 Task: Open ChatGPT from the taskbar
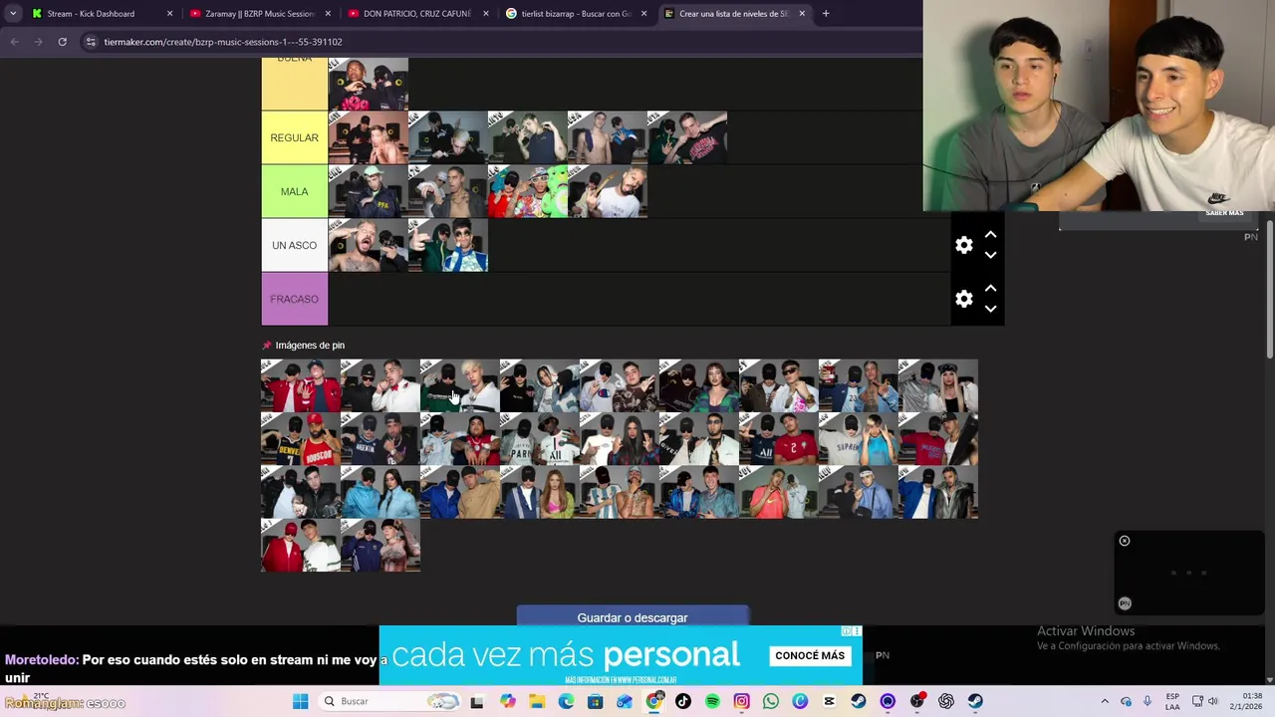click(946, 701)
